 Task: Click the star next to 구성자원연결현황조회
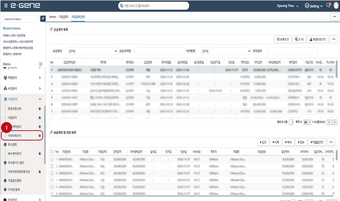(x=40, y=172)
